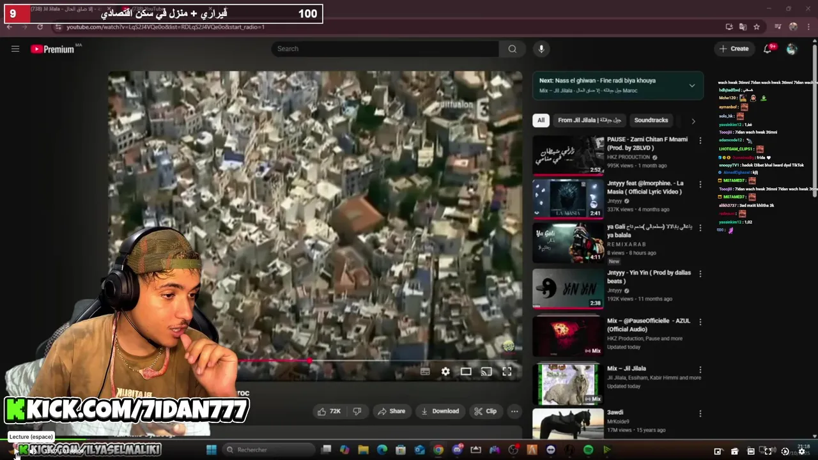Open options for Yin Yin video
Image resolution: width=818 pixels, height=460 pixels.
(700, 273)
